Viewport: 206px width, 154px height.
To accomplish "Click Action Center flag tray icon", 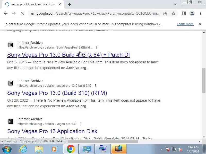I will (x=168, y=149).
